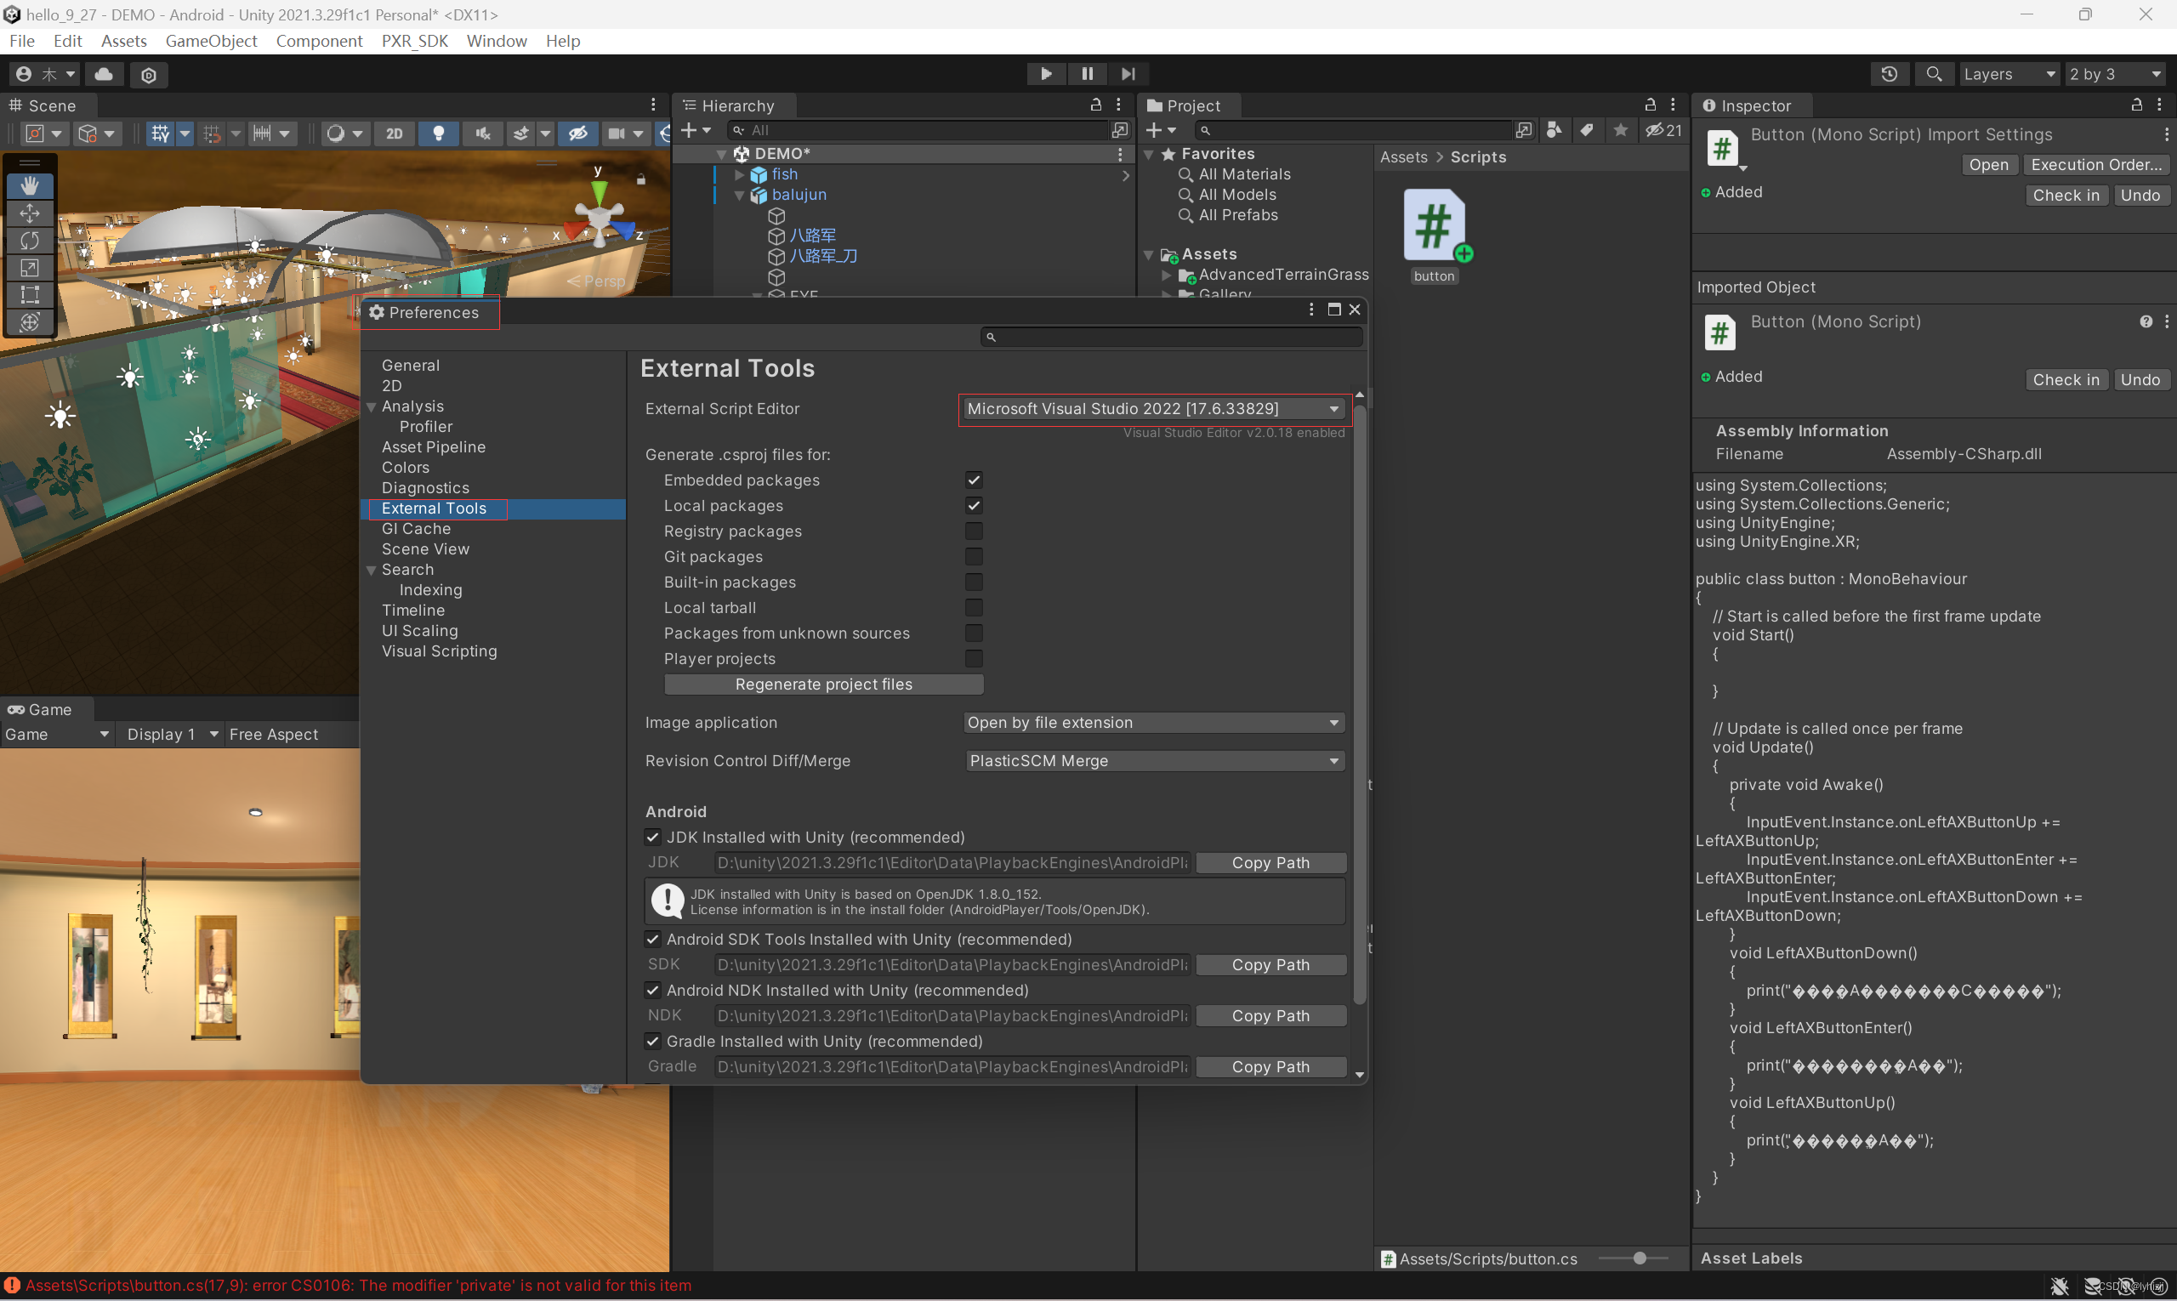
Task: Enable Registry packages checkbox
Action: (973, 531)
